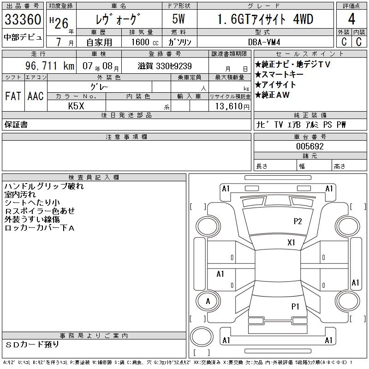The height and width of the screenshot is (369, 369).
Task: Select the inspector note 外装うすい線傷
Action: (32, 220)
